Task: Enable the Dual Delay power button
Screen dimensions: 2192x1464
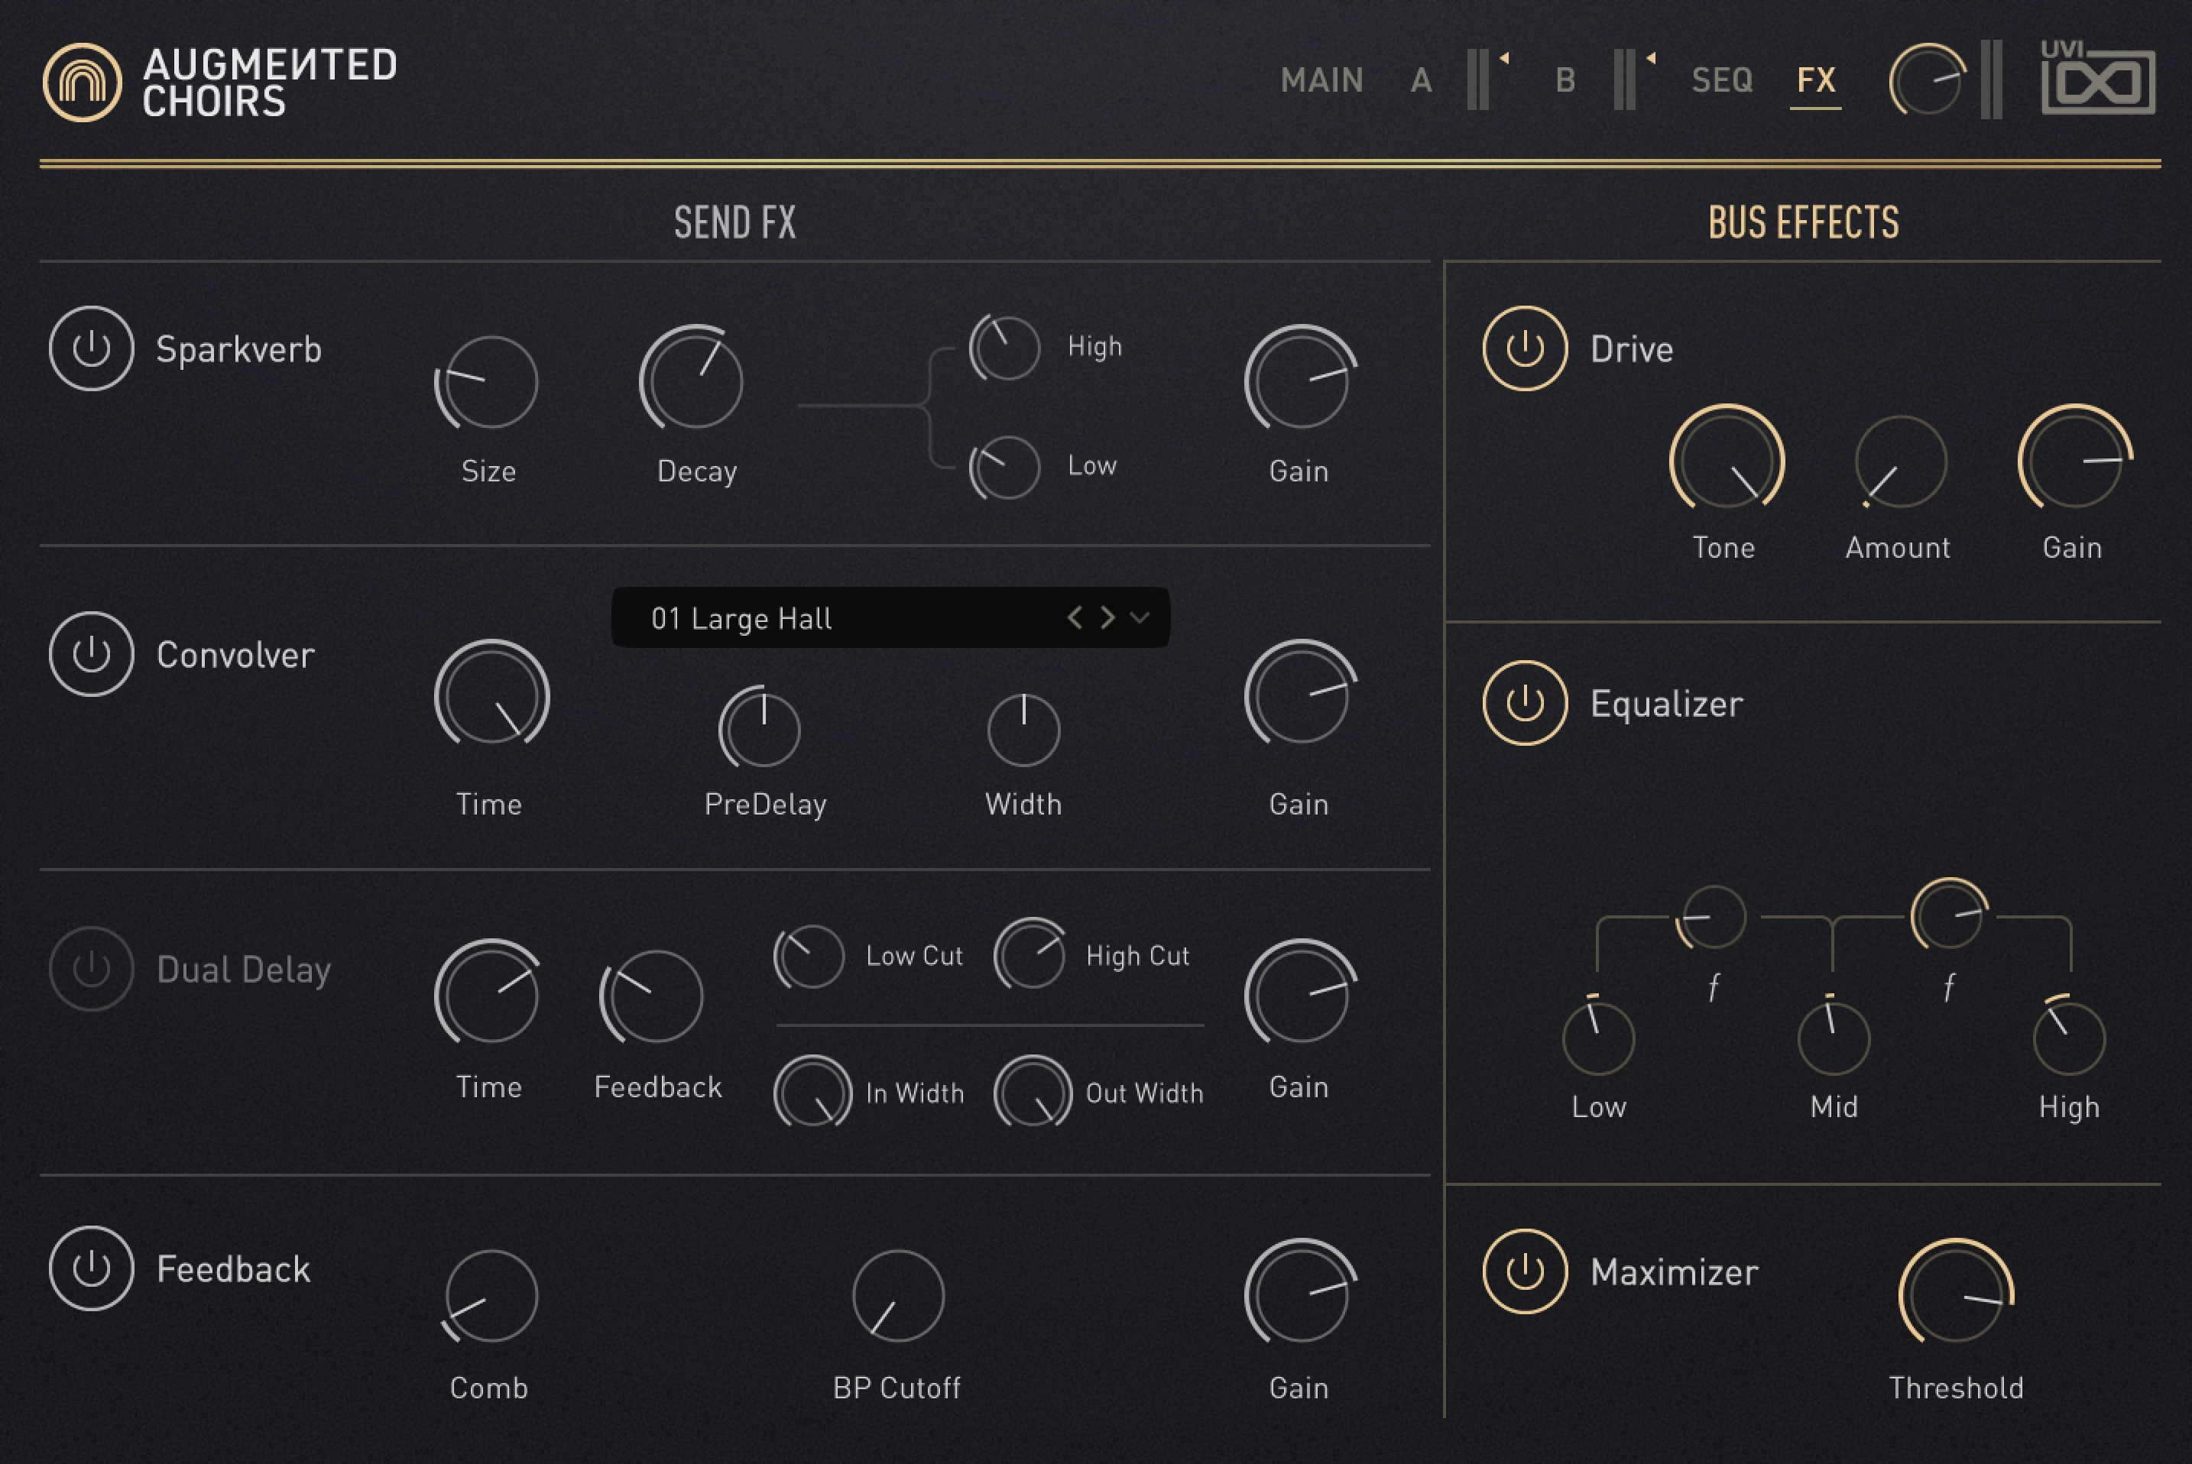Action: 92,968
